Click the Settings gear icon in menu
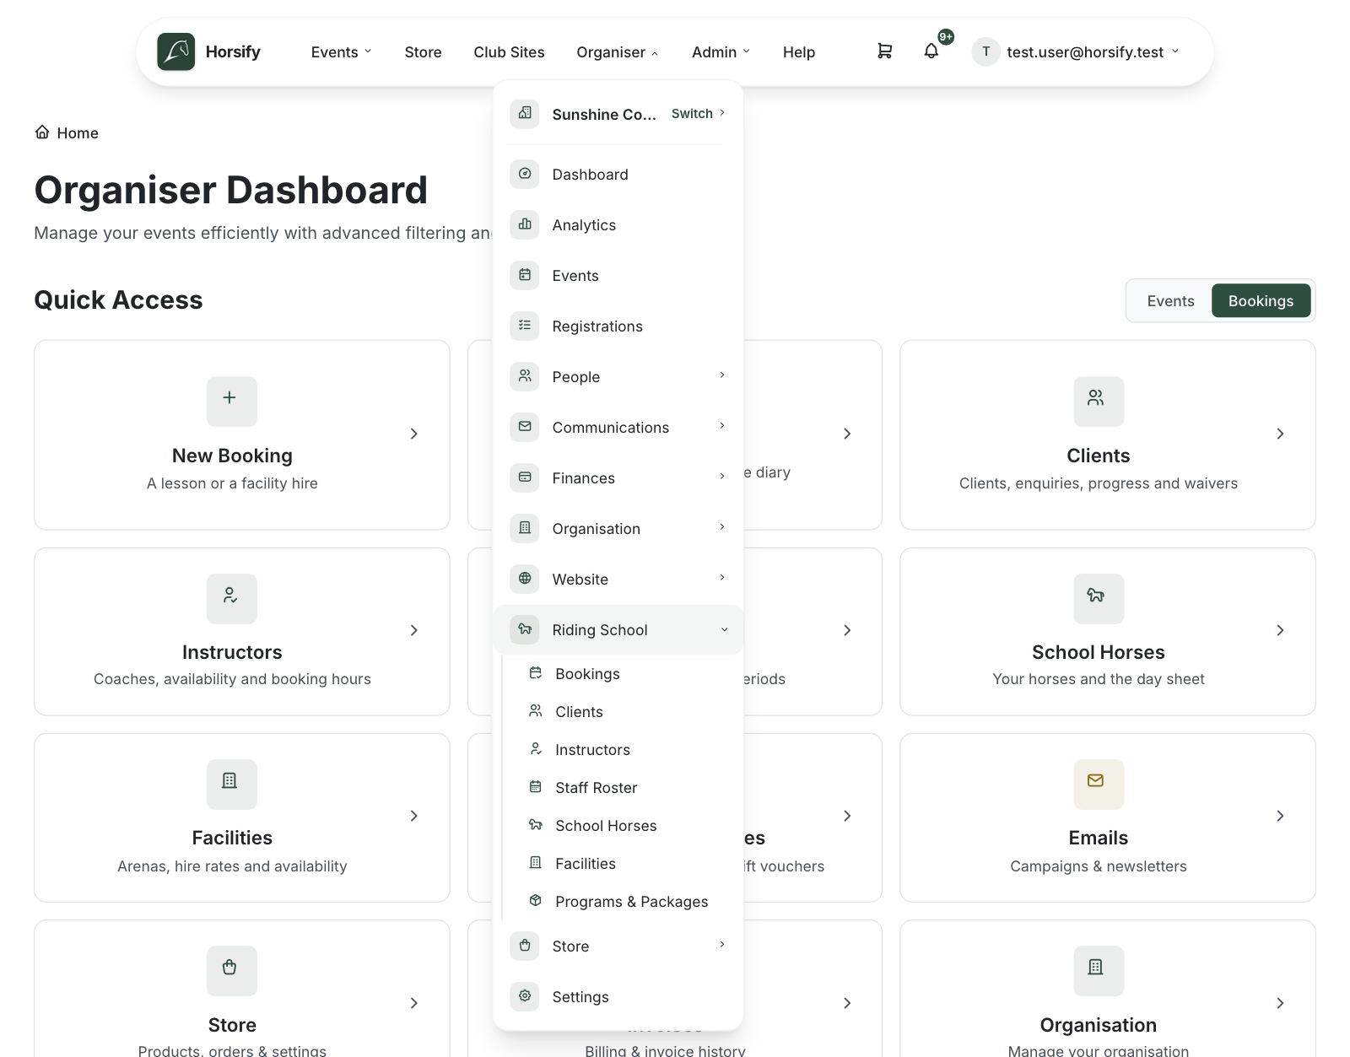This screenshot has width=1350, height=1057. tap(525, 996)
